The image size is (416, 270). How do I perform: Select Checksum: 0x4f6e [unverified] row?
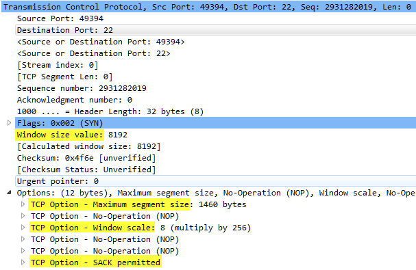[x=86, y=158]
